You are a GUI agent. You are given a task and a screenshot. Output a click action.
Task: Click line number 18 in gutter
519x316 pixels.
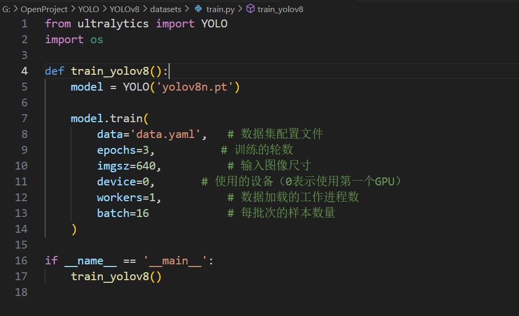21,292
